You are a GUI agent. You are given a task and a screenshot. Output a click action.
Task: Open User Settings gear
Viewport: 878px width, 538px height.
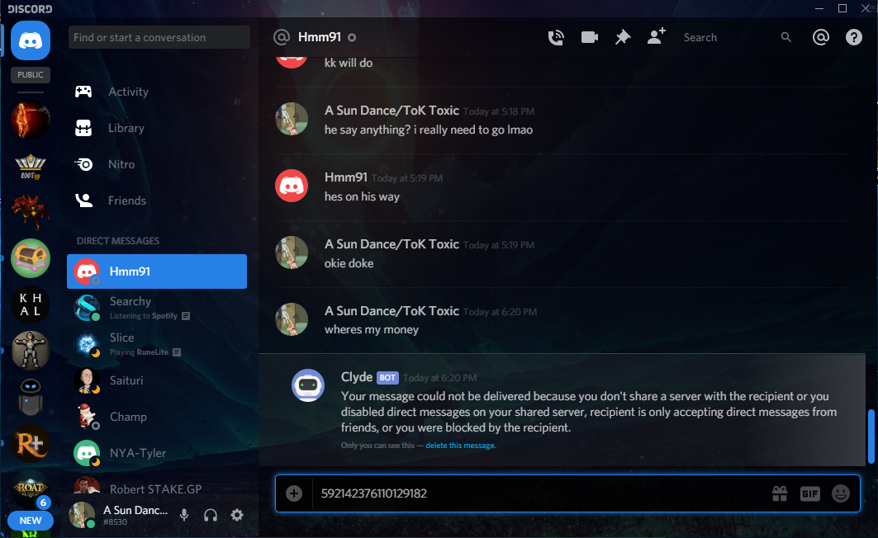click(237, 515)
